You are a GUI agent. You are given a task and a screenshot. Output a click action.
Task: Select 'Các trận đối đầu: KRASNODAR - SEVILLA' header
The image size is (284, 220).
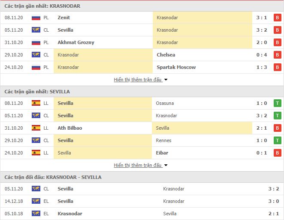coord(53,177)
